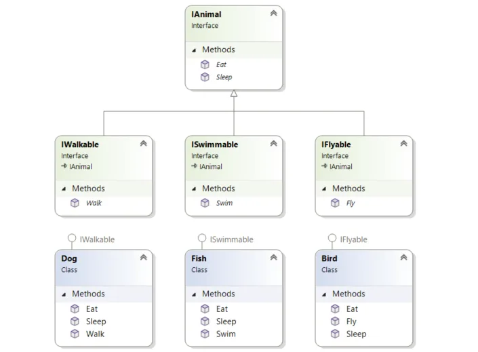Select the inheritance arrow under IAnimal

coord(234,94)
